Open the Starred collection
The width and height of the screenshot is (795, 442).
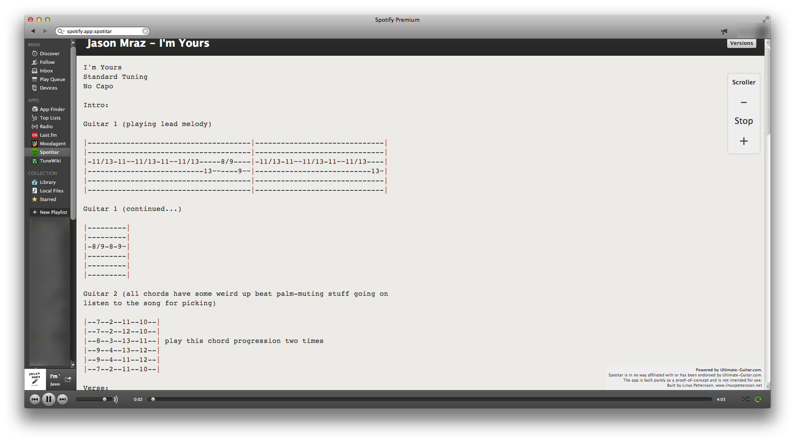pyautogui.click(x=47, y=199)
